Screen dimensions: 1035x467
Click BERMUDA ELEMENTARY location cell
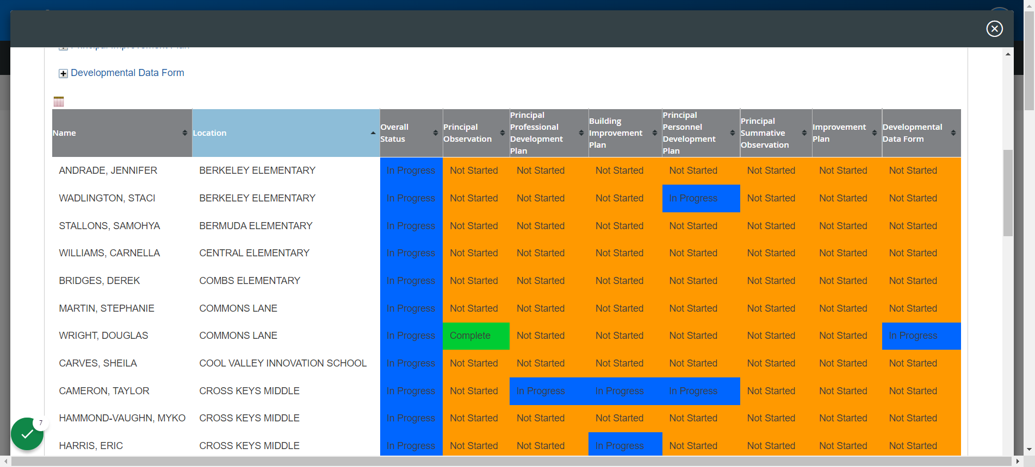(x=256, y=226)
